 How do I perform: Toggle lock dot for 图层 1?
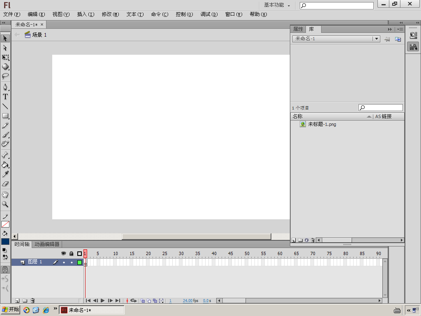coord(72,263)
